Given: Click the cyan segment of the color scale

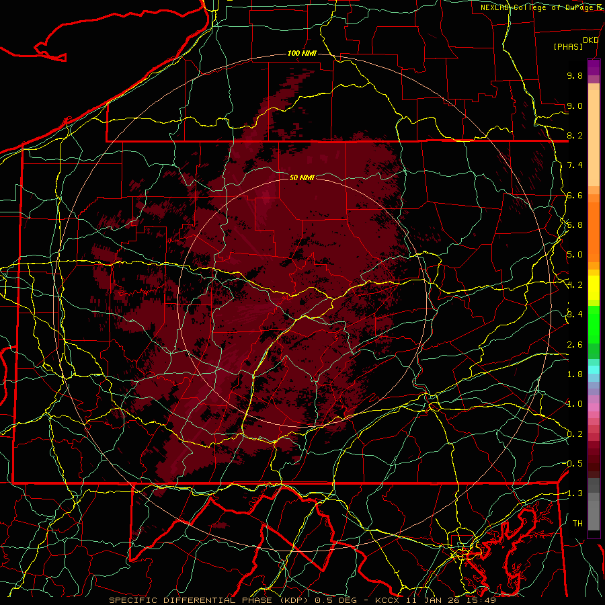Looking at the screenshot, I should 594,369.
